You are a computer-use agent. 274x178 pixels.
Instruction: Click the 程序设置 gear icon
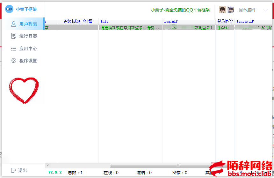click(x=14, y=60)
